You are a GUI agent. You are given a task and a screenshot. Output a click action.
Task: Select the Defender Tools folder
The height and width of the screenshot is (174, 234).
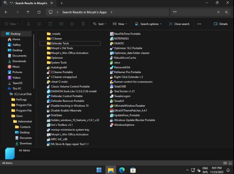(70, 43)
